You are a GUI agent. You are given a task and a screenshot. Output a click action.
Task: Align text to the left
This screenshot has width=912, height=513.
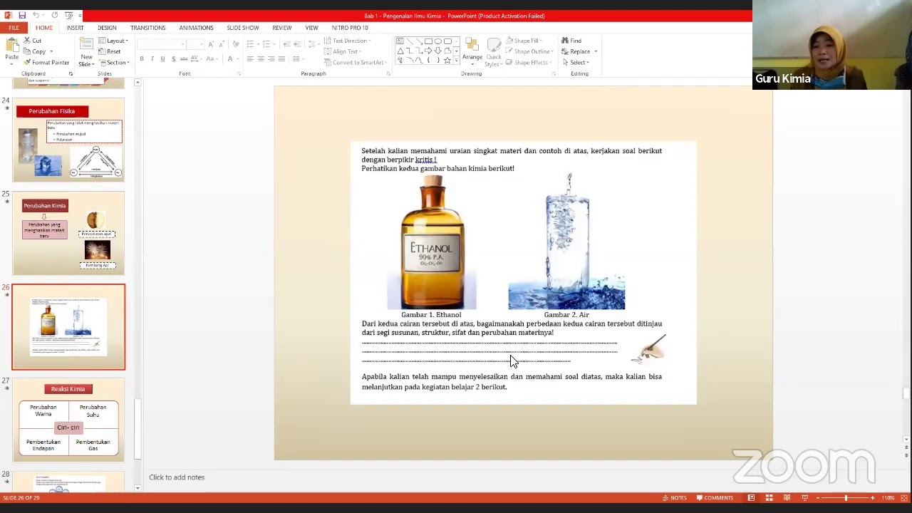click(250, 58)
